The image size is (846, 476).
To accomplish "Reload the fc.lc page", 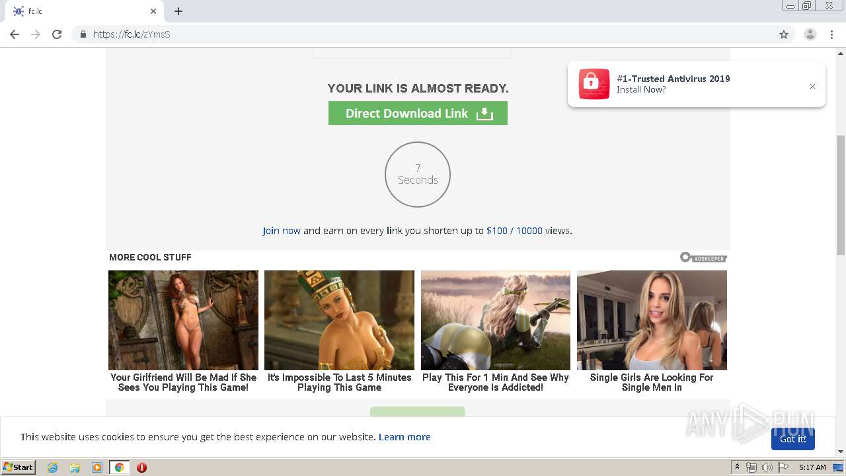I will tap(57, 34).
